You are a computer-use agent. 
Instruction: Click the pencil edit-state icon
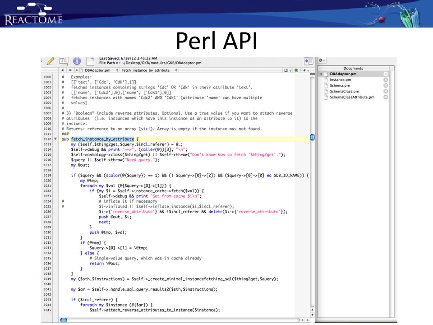coord(51,61)
